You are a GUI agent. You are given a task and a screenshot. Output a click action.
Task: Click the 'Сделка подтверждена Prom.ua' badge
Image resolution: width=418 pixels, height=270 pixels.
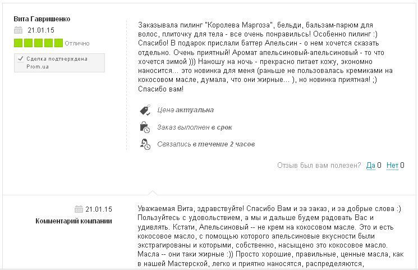click(59, 63)
